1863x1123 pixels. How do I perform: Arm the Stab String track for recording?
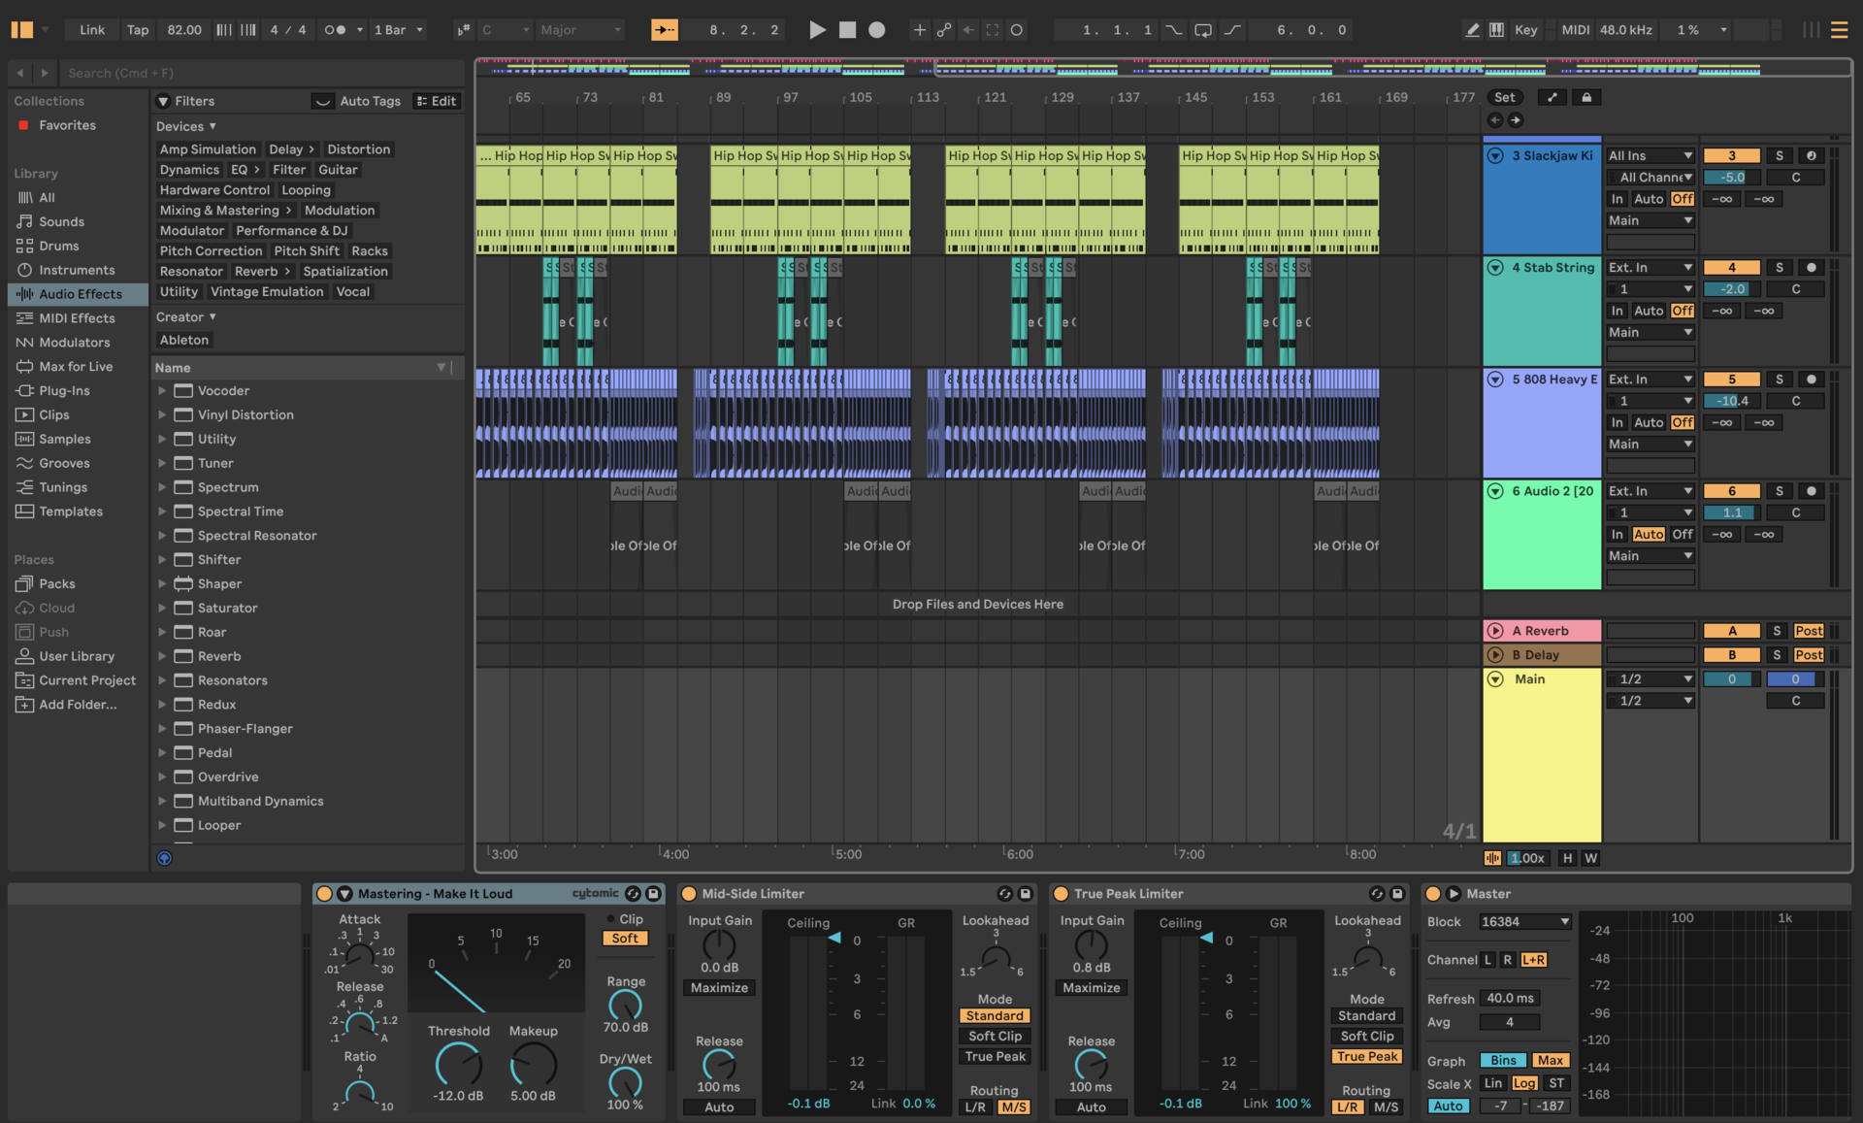click(1811, 268)
